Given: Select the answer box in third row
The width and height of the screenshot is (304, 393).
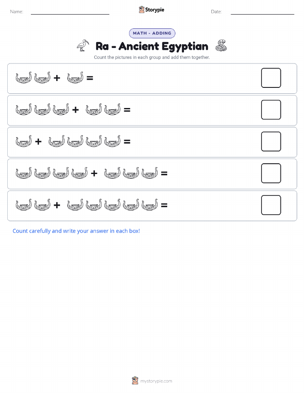Looking at the screenshot, I should pos(271,141).
